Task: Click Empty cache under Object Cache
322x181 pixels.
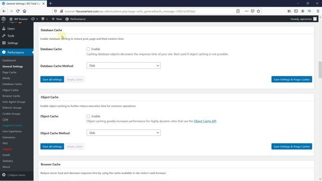Action: tap(74, 146)
